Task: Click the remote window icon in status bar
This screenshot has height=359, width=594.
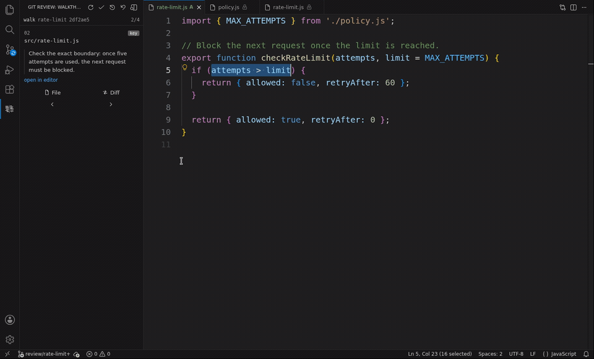Action: click(7, 353)
